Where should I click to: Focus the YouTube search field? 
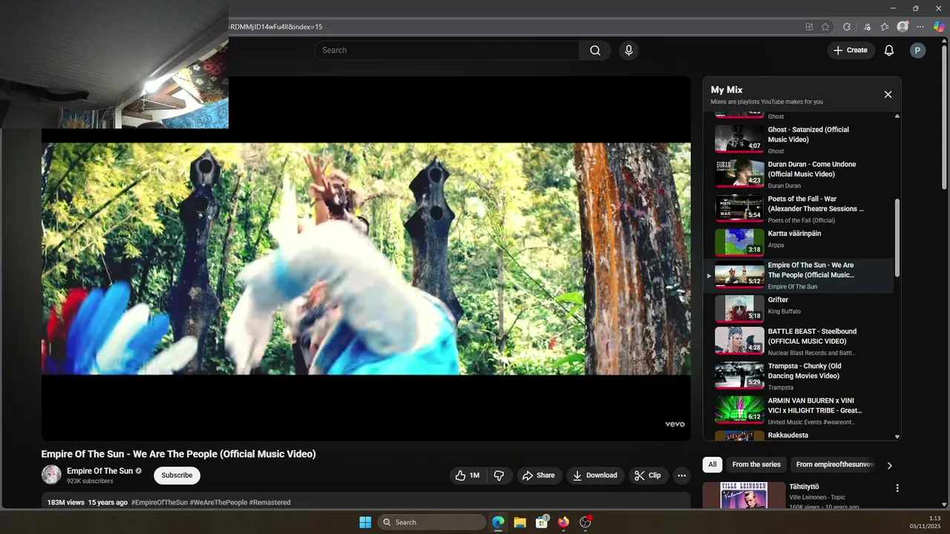tap(447, 50)
